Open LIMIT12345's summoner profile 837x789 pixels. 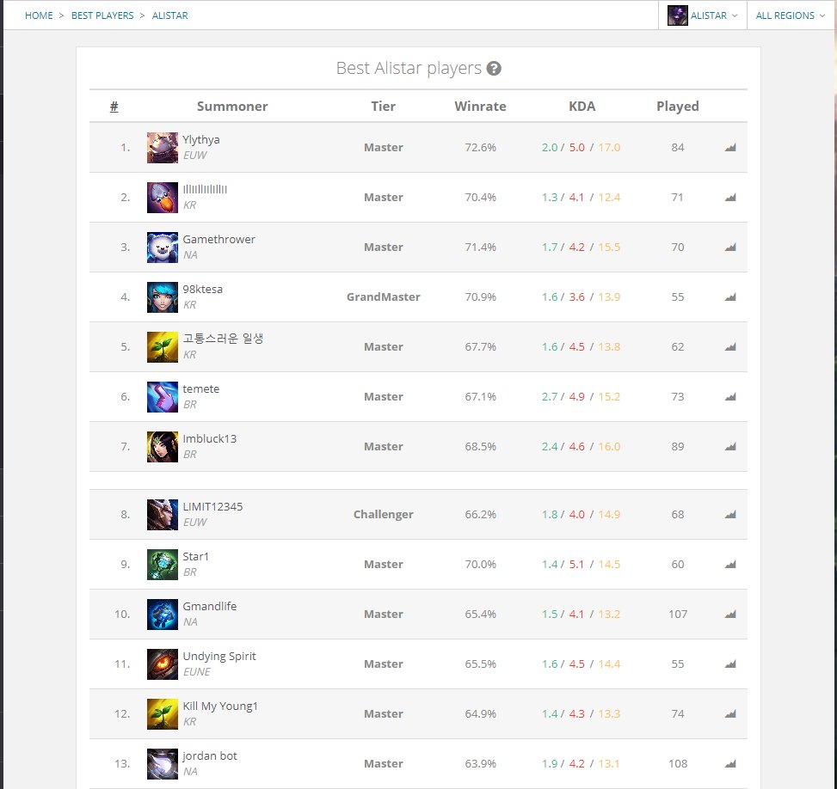212,506
